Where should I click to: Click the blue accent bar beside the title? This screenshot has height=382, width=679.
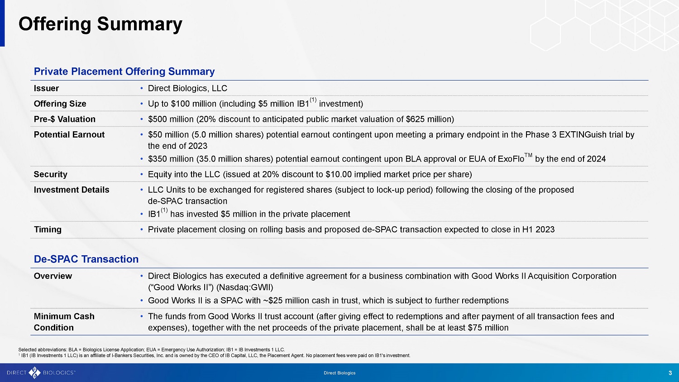2,23
